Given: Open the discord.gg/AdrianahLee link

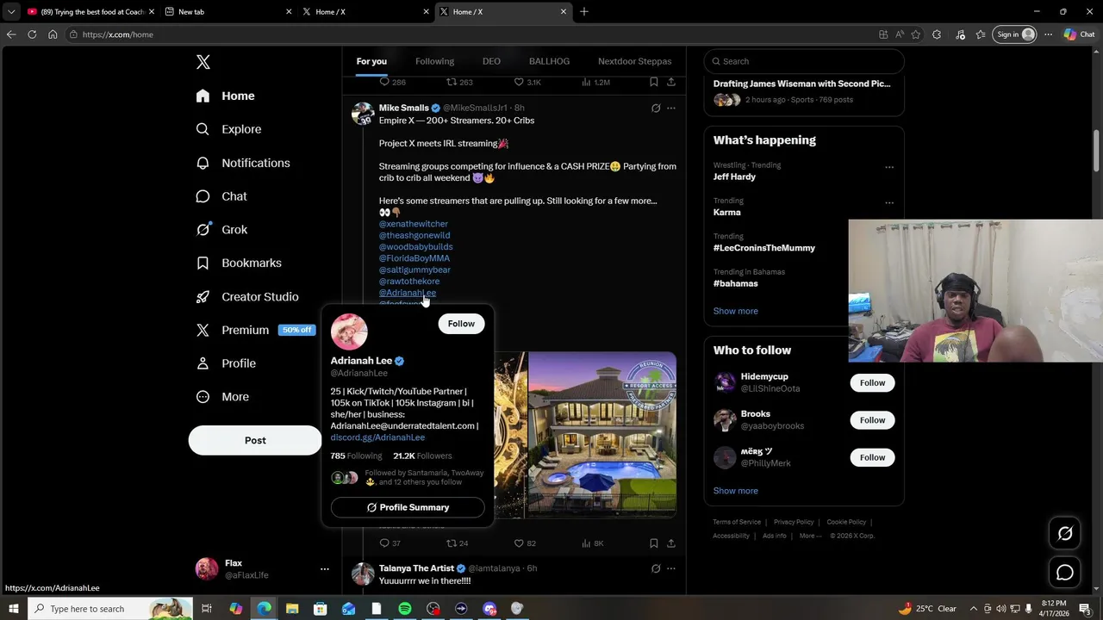Looking at the screenshot, I should 377,437.
